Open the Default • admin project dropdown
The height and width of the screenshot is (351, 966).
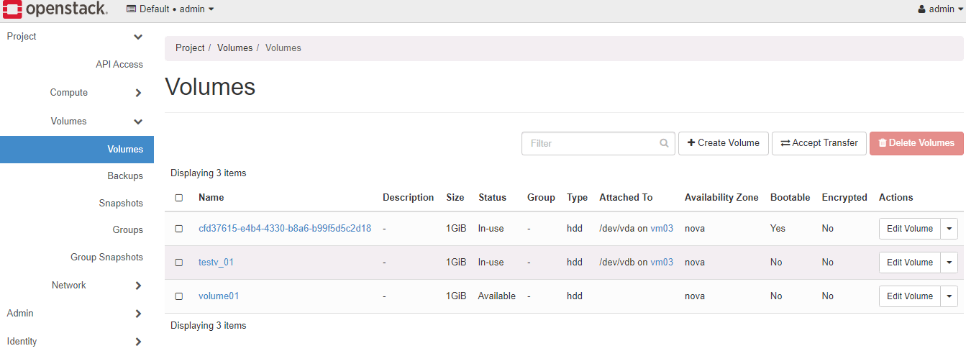(x=171, y=9)
